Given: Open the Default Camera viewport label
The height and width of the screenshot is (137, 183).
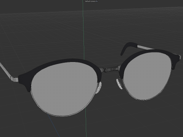Looking at the screenshot, I should (x=90, y=1).
